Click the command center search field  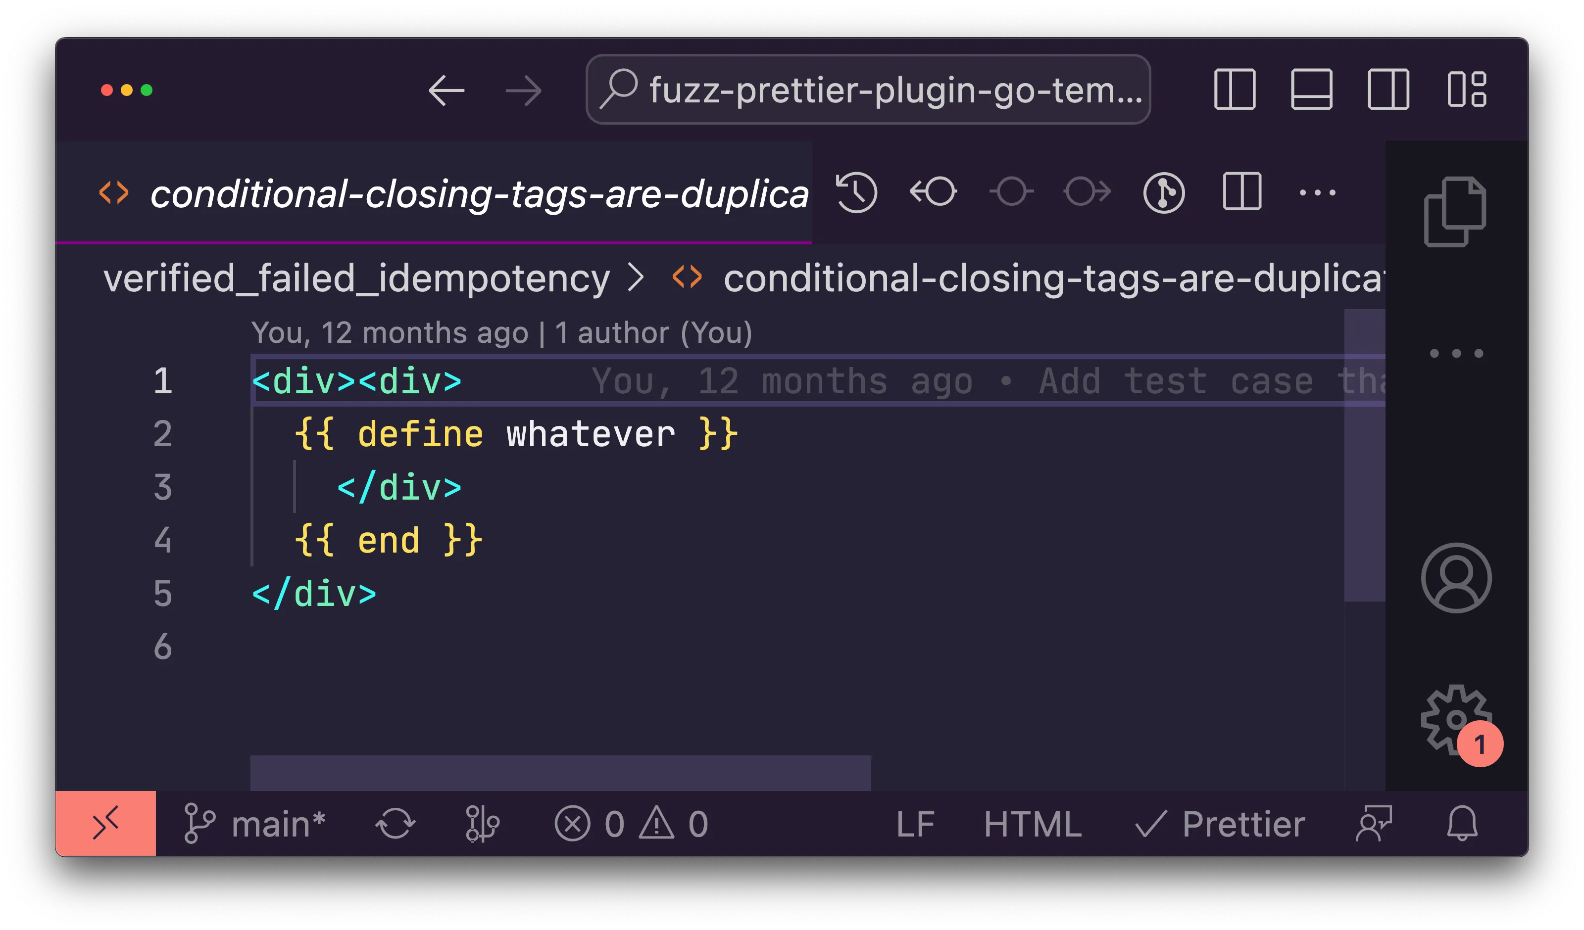(x=867, y=90)
